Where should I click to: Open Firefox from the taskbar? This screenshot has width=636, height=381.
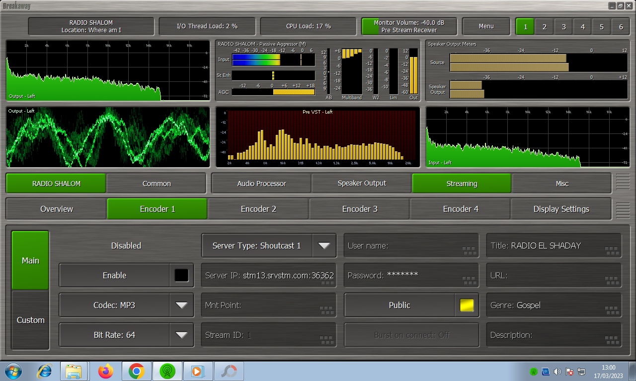105,371
